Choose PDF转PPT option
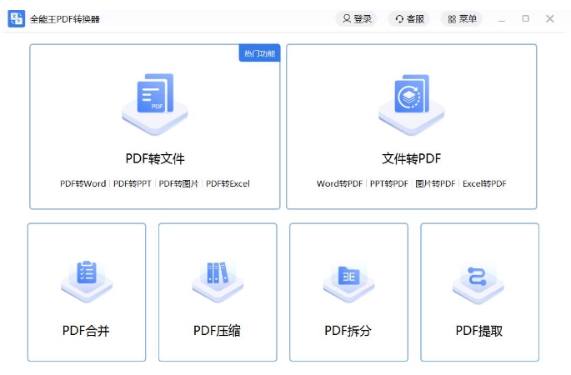This screenshot has width=571, height=375. point(133,183)
